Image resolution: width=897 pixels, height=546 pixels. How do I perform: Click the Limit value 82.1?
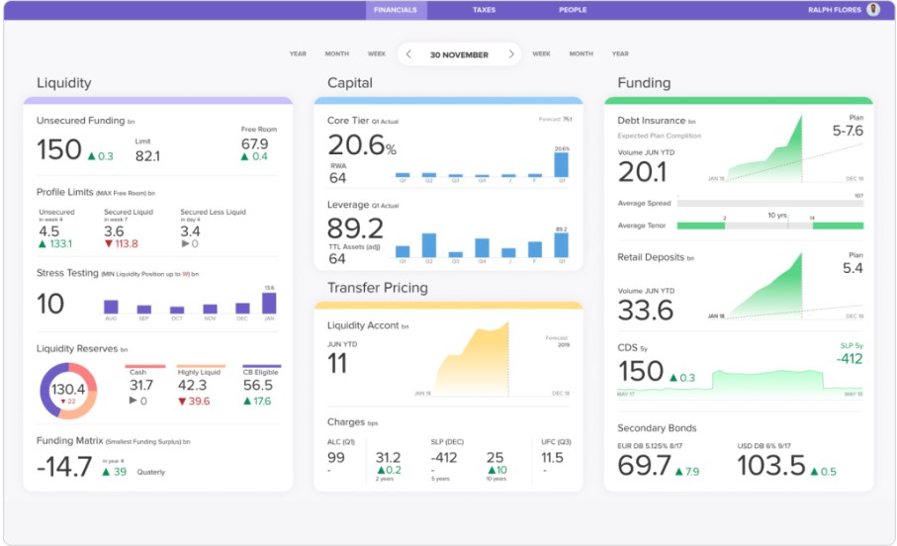[147, 155]
